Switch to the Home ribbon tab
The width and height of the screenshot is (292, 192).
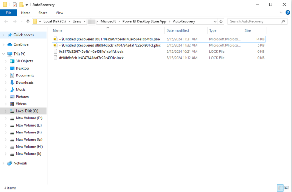(x=25, y=13)
